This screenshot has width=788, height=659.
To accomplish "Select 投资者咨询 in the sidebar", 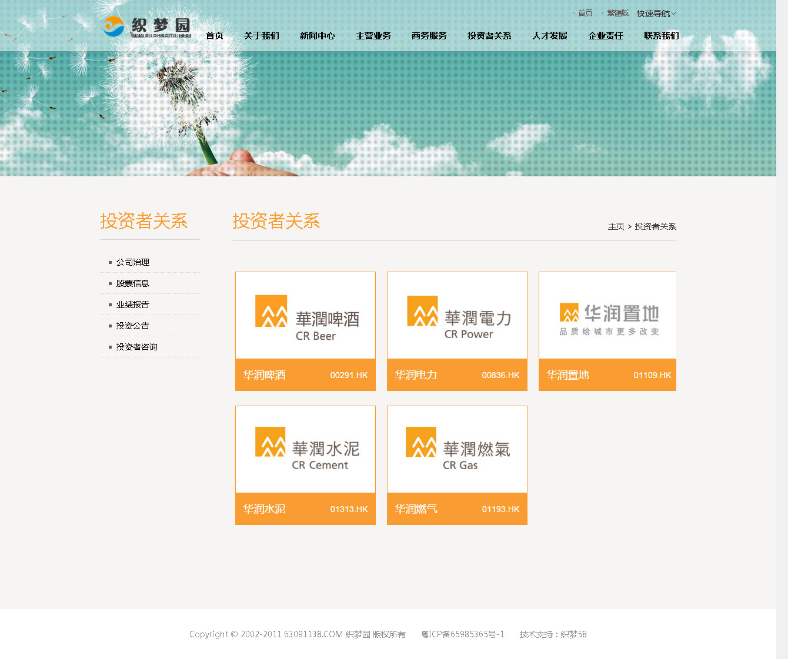I will [136, 347].
